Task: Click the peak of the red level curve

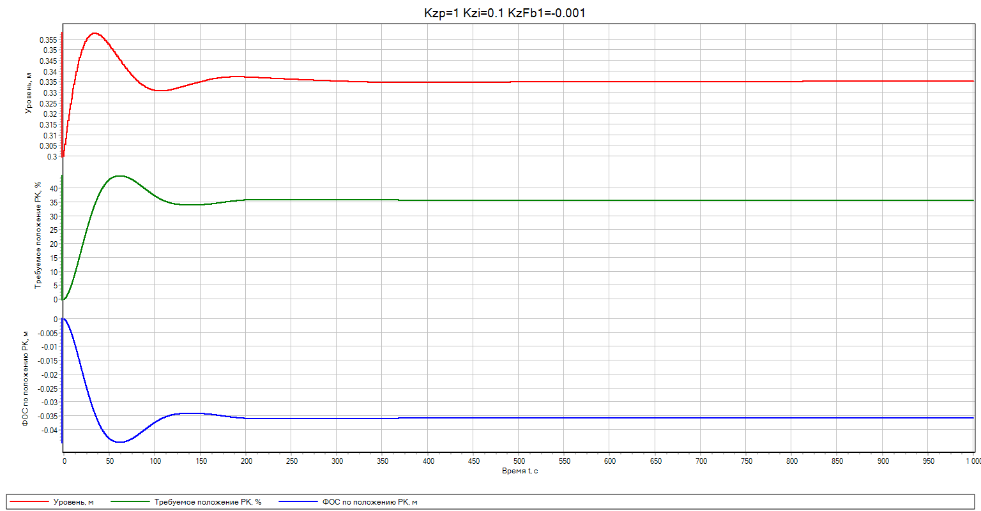Action: pos(95,33)
